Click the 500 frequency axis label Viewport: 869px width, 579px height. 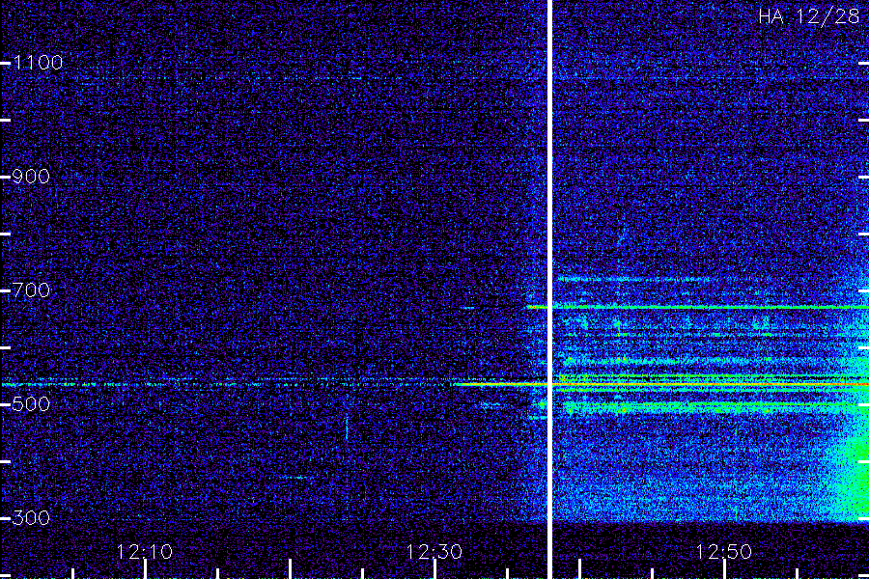(x=31, y=404)
